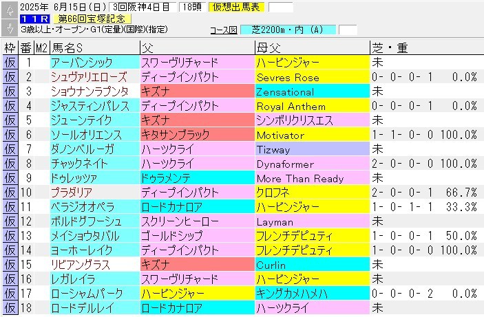
Task: Click sire ドゥラメンテ
Action: [x=198, y=178]
